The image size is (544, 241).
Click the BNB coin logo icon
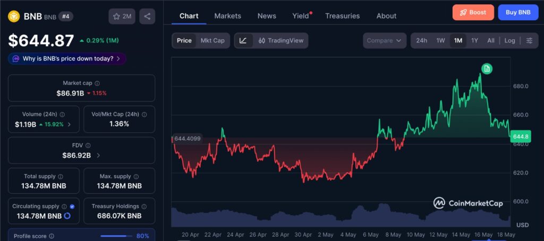[15, 16]
